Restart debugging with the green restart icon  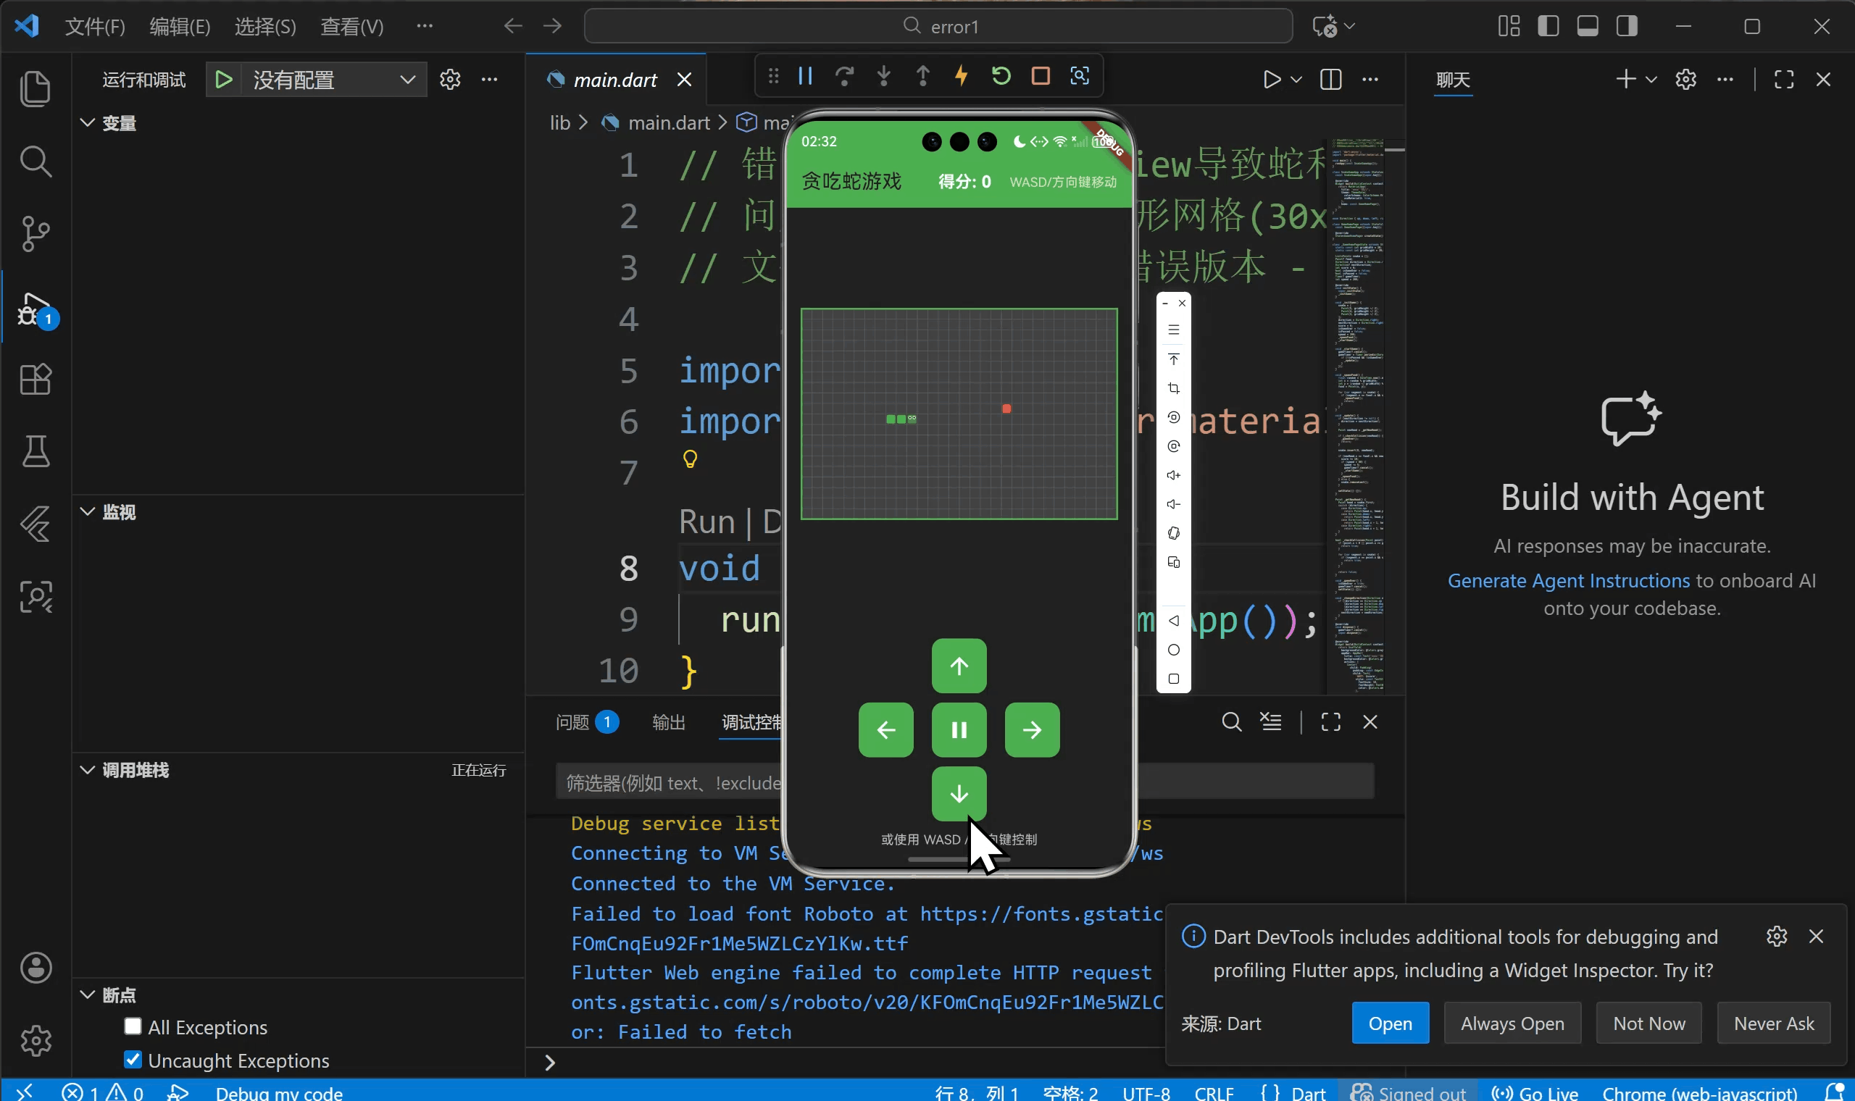1001,75
